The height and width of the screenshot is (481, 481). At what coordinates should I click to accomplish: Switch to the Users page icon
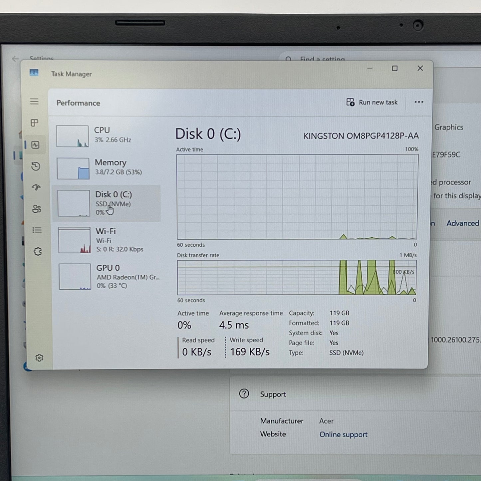tap(37, 209)
